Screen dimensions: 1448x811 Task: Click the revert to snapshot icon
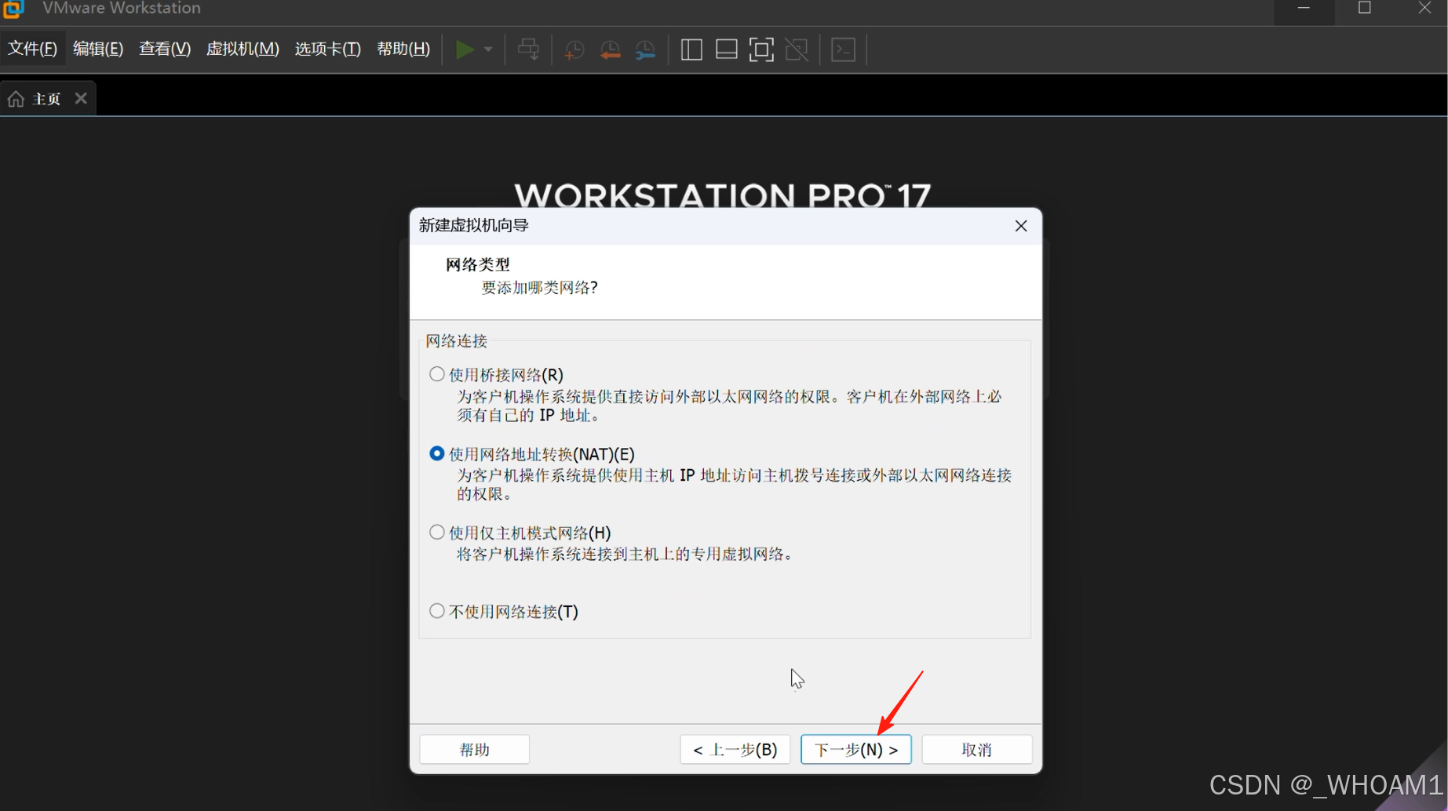coord(610,49)
